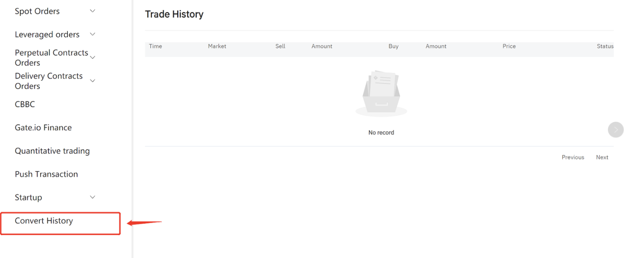Viewport: 630px width, 258px height.
Task: Click the Market column header
Action: (217, 46)
